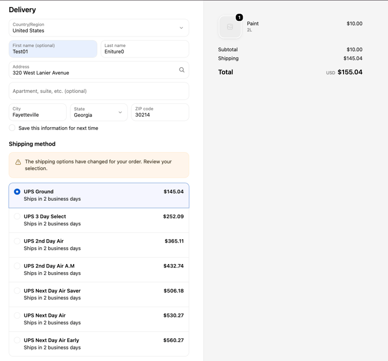Check Save this information for next time
The width and height of the screenshot is (388, 361).
coord(12,128)
